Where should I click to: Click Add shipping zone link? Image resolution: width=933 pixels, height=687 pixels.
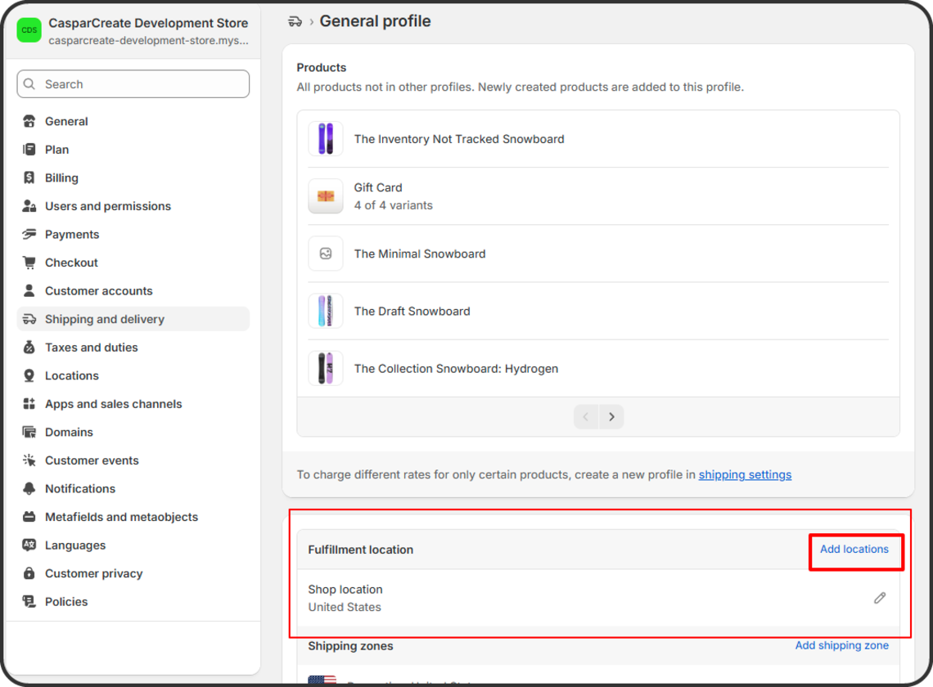[841, 645]
